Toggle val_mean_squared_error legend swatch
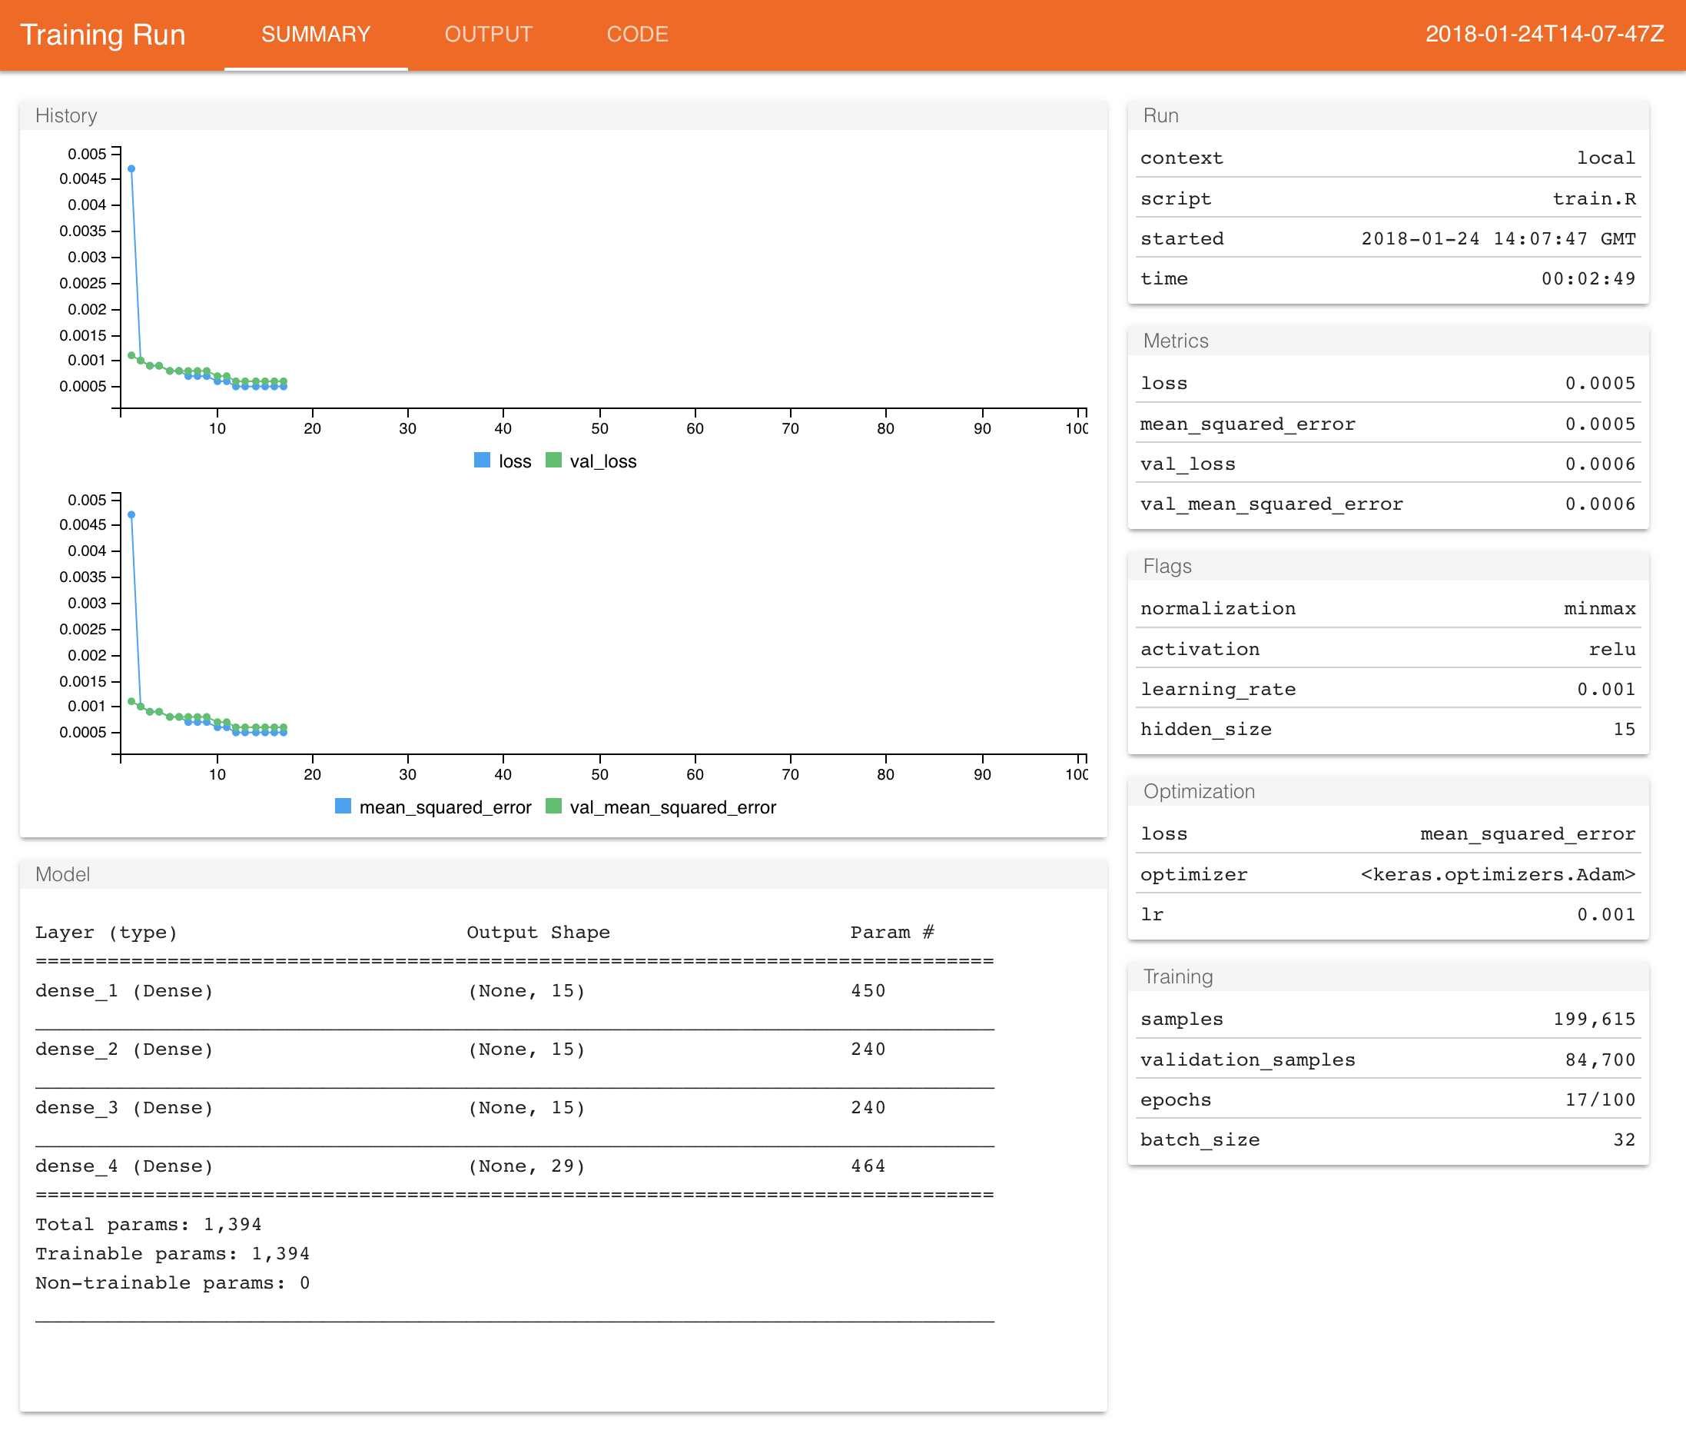This screenshot has height=1447, width=1686. [553, 806]
